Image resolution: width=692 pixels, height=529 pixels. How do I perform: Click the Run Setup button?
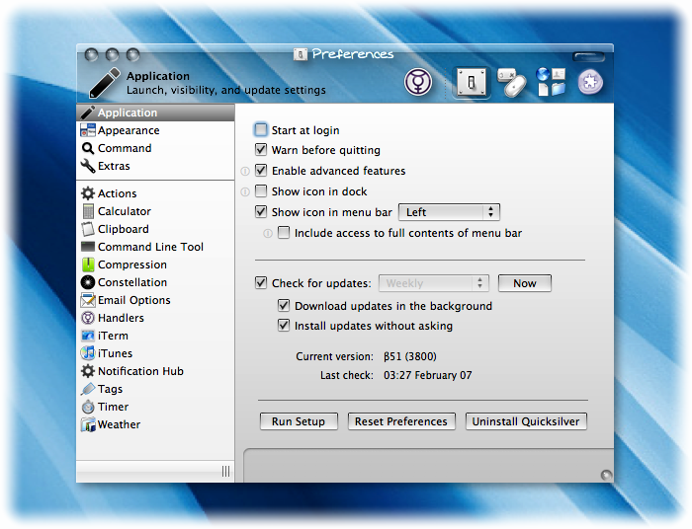[299, 421]
